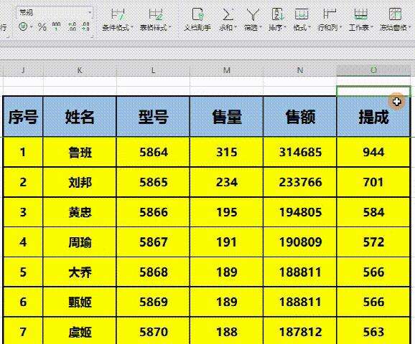Apply the 筛选 filter funnel icon
This screenshot has width=415, height=344.
click(x=253, y=14)
